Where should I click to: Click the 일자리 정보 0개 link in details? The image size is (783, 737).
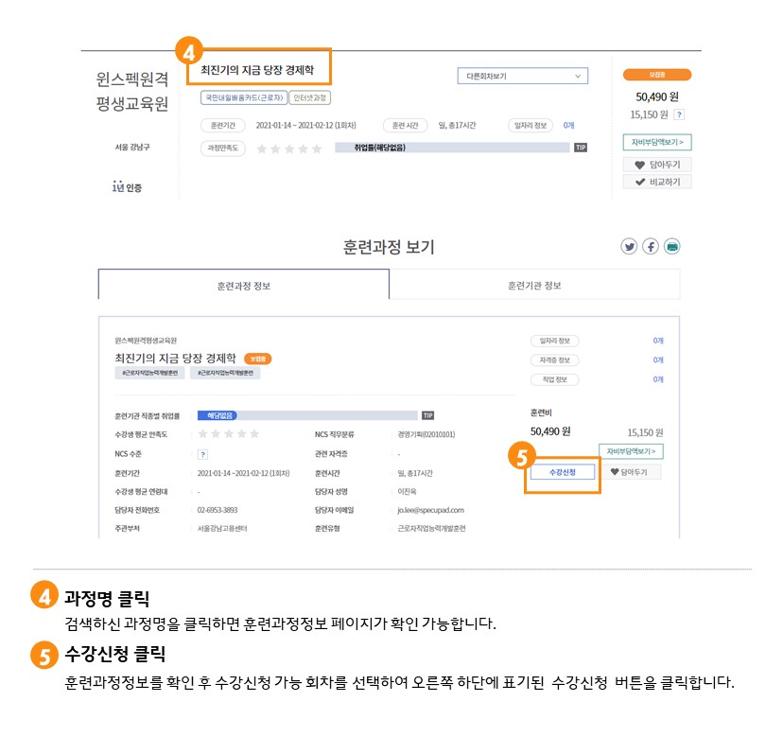(x=657, y=341)
